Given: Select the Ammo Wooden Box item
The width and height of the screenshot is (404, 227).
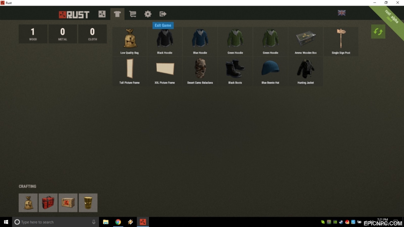Looking at the screenshot, I should 306,41.
